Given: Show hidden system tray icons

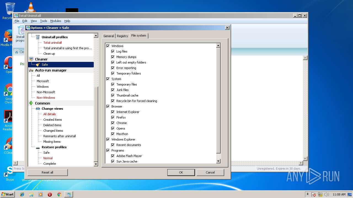Looking at the screenshot, I should (x=307, y=194).
